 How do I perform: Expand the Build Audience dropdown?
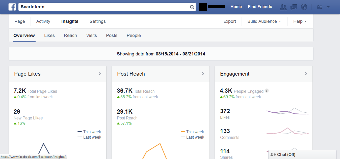click(264, 21)
